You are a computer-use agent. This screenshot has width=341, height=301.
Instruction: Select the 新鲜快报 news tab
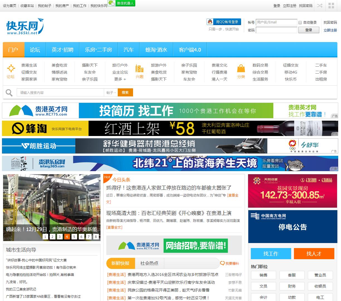point(121,263)
